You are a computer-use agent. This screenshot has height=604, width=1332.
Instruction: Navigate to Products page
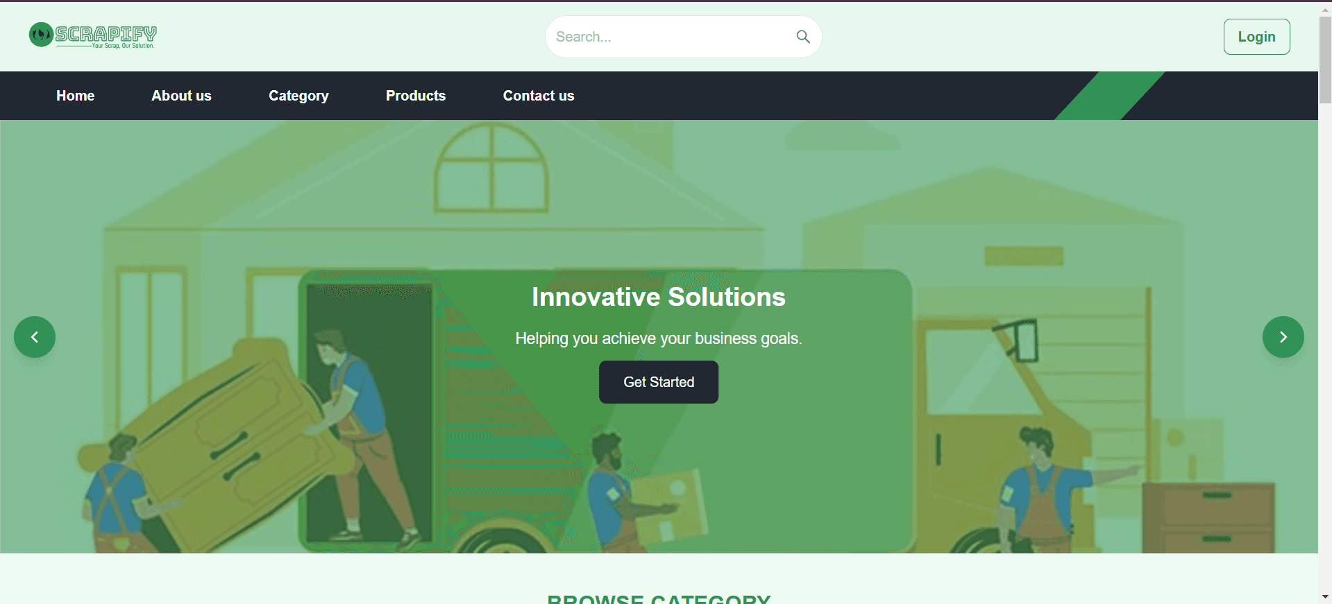click(x=416, y=96)
